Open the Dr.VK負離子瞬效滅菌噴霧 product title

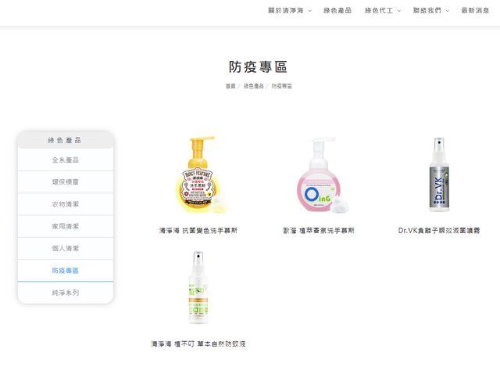pyautogui.click(x=439, y=231)
